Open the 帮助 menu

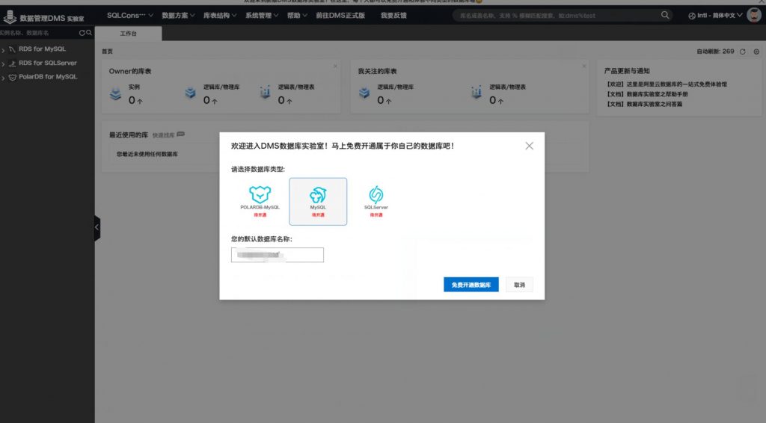tap(297, 15)
